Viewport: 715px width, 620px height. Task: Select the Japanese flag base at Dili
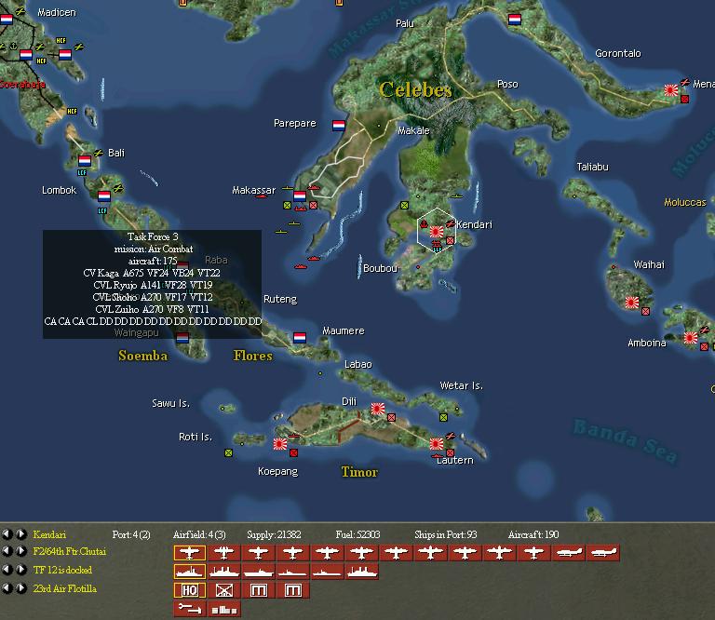point(378,409)
